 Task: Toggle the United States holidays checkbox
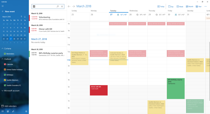[x=5, y=70]
